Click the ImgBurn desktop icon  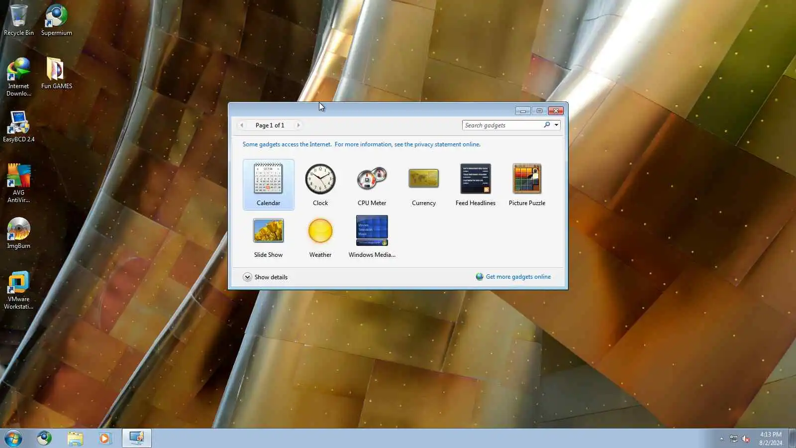point(19,233)
